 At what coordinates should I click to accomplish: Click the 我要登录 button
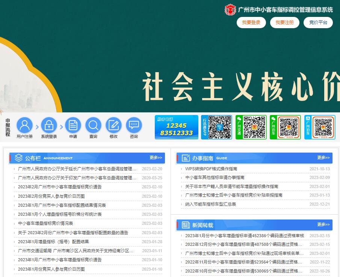click(251, 23)
